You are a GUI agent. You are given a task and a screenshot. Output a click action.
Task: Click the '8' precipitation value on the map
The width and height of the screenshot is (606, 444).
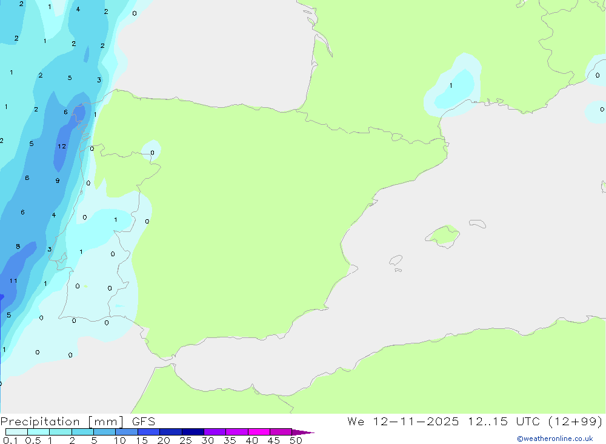[x=18, y=246]
